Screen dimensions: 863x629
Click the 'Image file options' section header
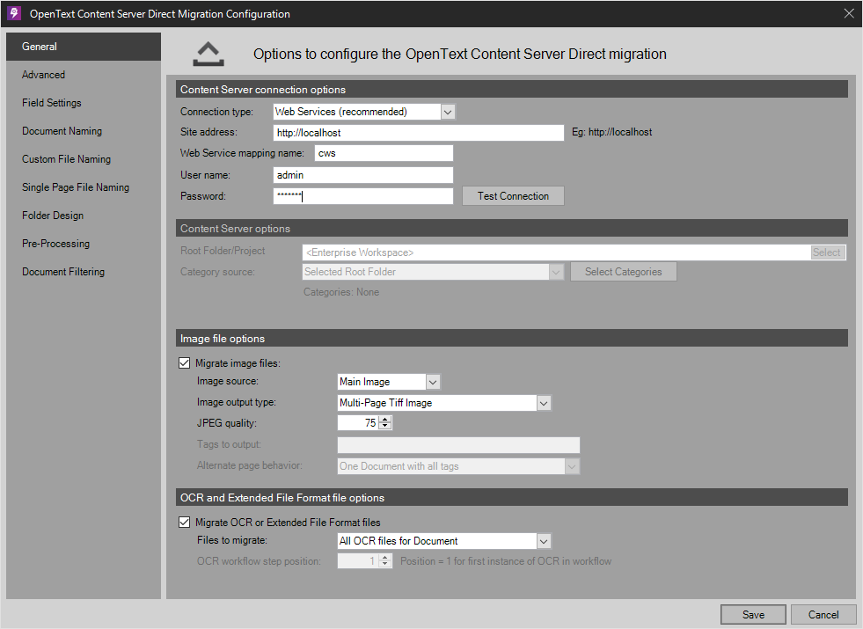[512, 339]
